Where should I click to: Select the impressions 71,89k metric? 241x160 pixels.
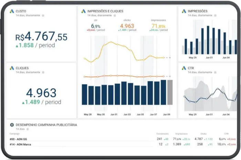(x=158, y=26)
